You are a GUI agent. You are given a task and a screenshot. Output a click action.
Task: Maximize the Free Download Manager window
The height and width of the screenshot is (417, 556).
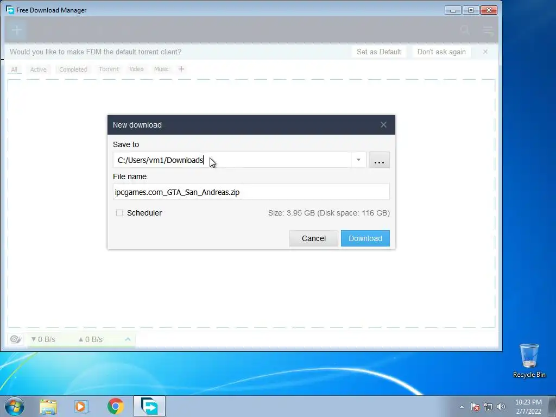[471, 10]
